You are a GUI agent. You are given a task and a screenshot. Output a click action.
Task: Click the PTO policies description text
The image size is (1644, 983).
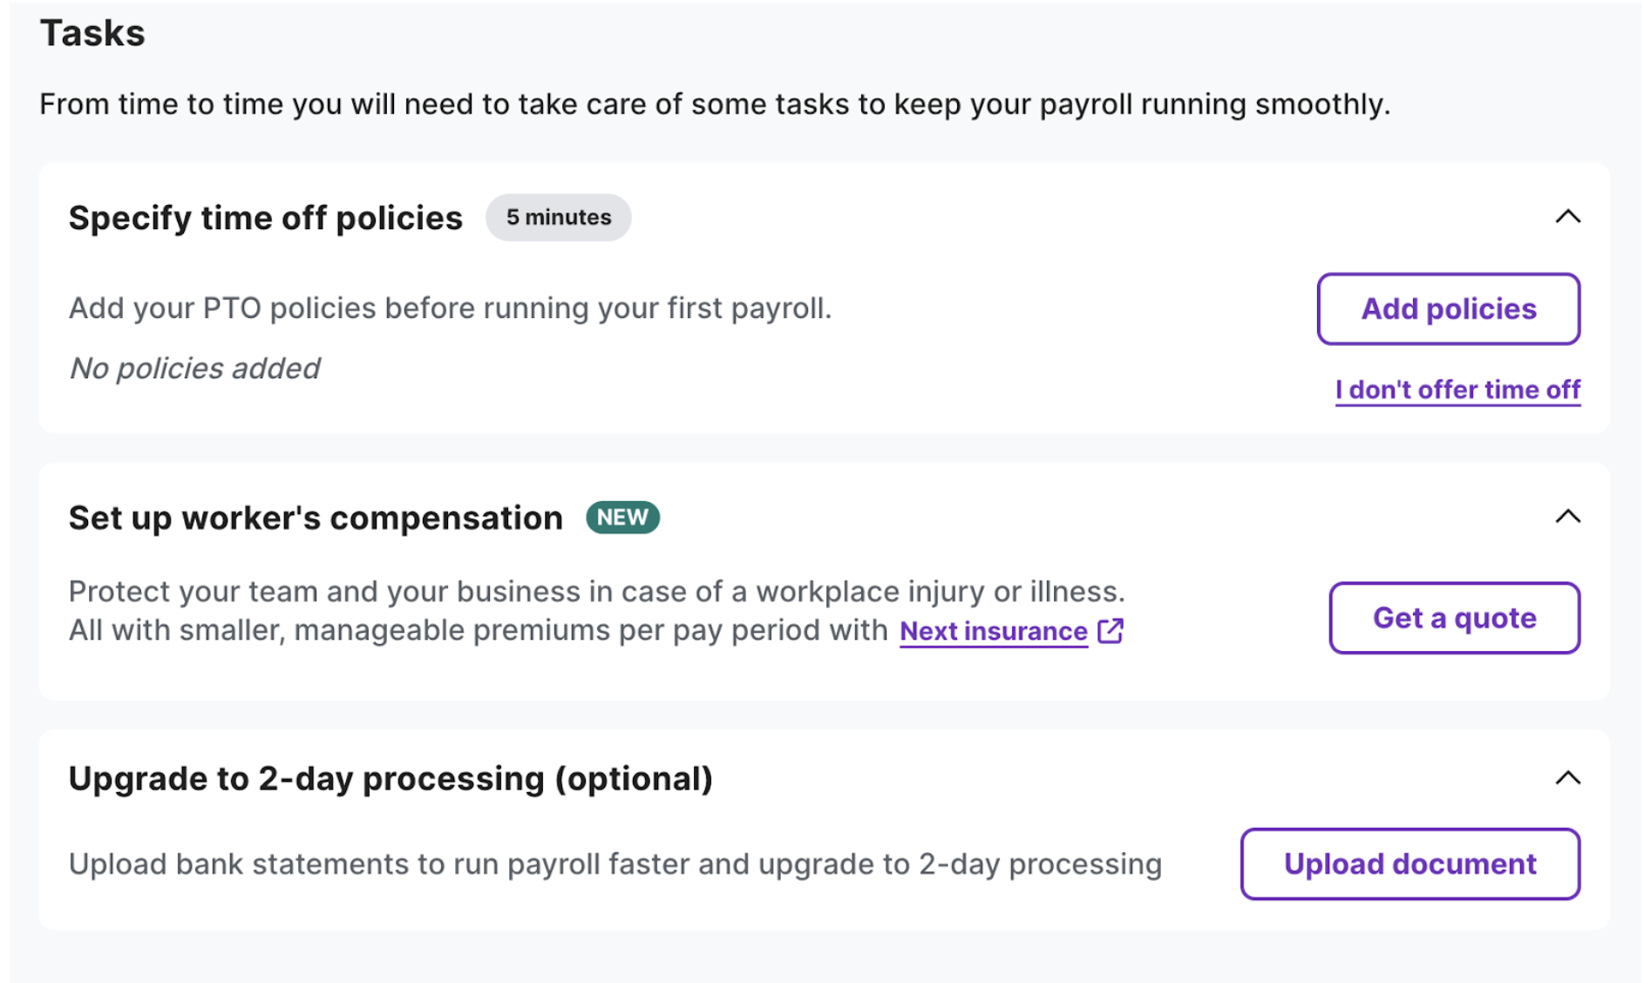(x=451, y=308)
